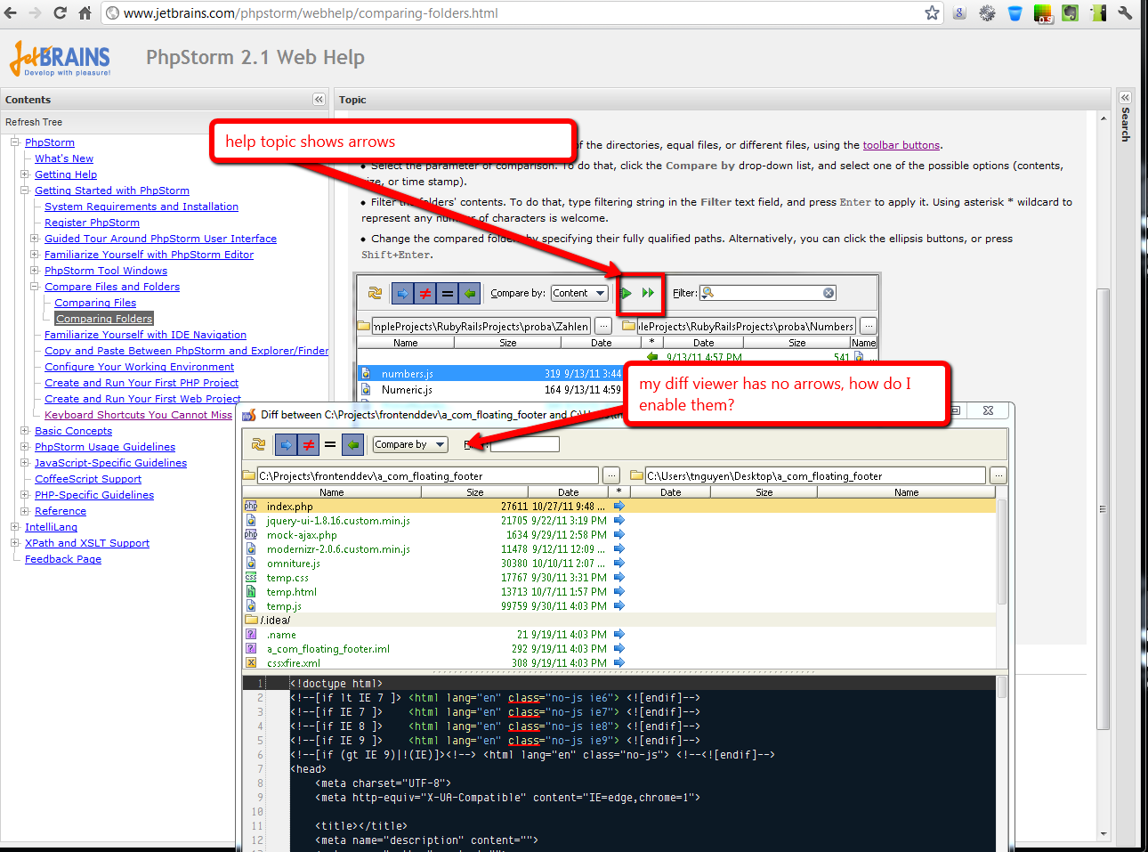Toggle show new files on right in Diff window

pos(352,444)
